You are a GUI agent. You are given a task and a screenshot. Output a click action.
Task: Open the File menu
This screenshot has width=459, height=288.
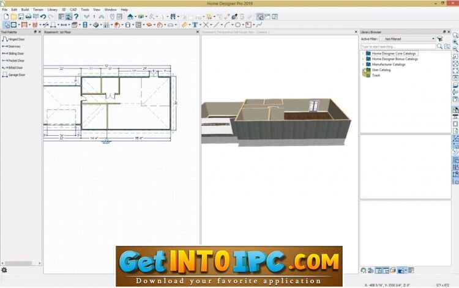(5, 10)
